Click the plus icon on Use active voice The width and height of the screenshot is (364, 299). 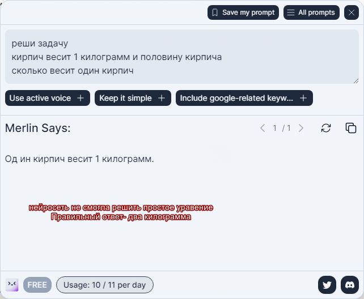point(81,98)
